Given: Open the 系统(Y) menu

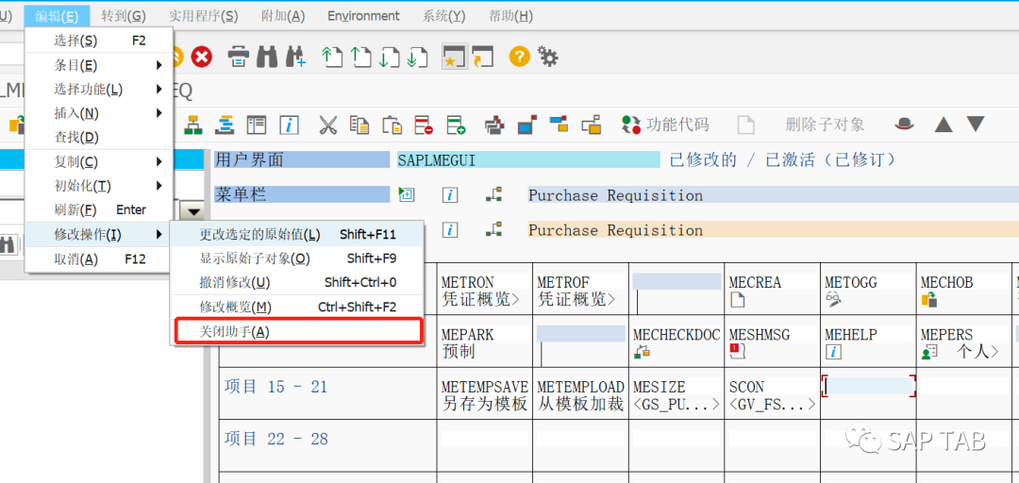Looking at the screenshot, I should click(x=443, y=16).
